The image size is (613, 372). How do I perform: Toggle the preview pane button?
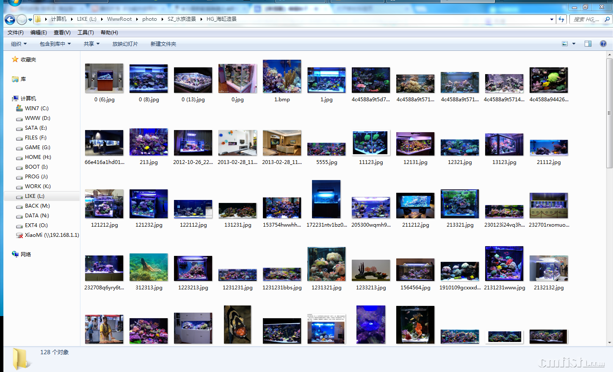pyautogui.click(x=588, y=44)
